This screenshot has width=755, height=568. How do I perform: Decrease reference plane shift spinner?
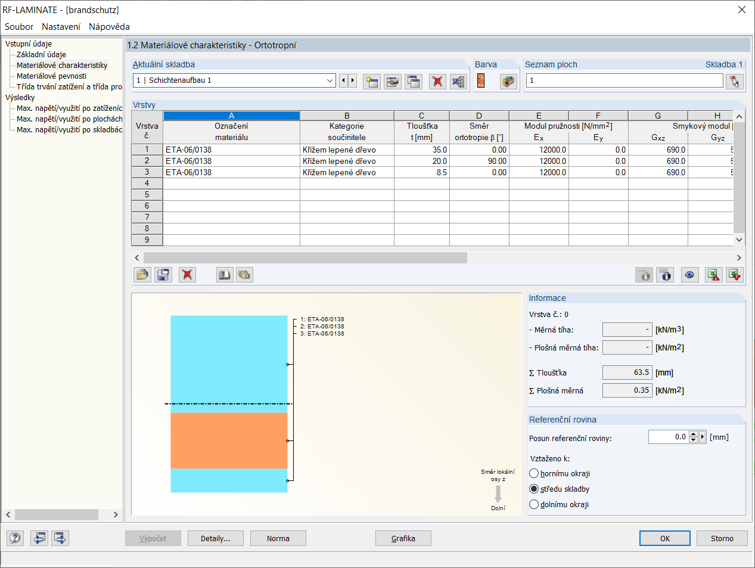pyautogui.click(x=693, y=440)
